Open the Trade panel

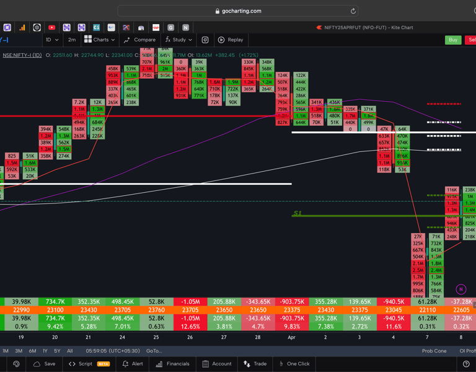[x=255, y=364]
